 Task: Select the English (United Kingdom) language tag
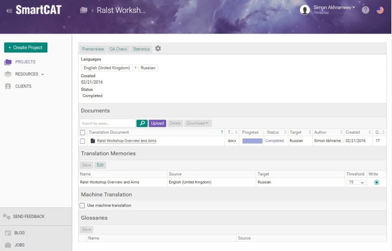(x=107, y=68)
